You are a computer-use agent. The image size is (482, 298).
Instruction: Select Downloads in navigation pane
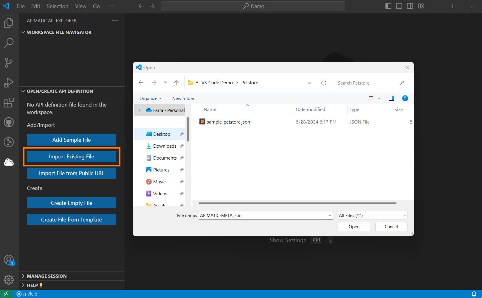click(159, 146)
